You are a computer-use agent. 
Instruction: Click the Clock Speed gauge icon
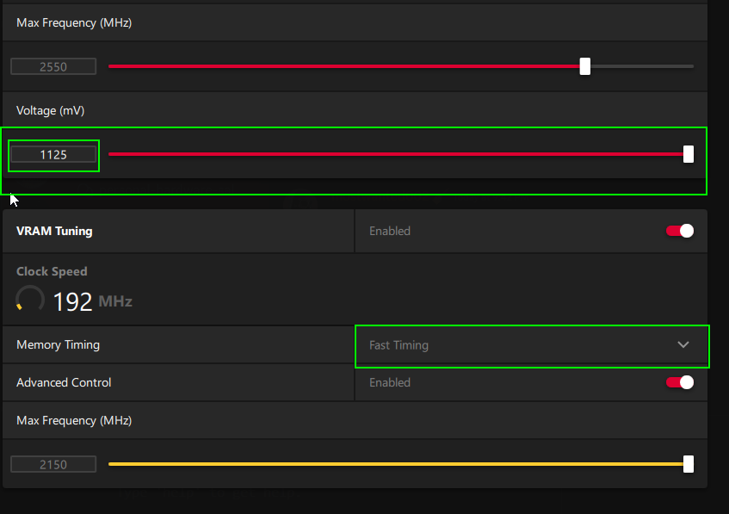point(30,300)
